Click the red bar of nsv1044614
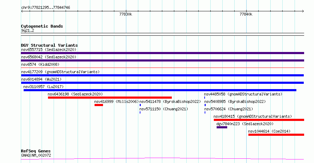This screenshot has height=163, width=314. tap(276, 135)
